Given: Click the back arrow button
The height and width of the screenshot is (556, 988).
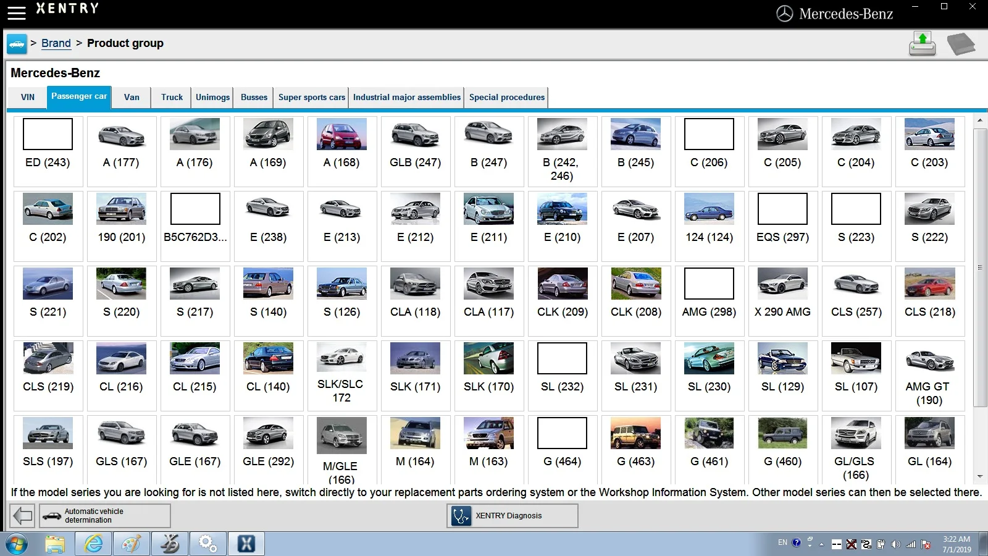Looking at the screenshot, I should coord(23,515).
